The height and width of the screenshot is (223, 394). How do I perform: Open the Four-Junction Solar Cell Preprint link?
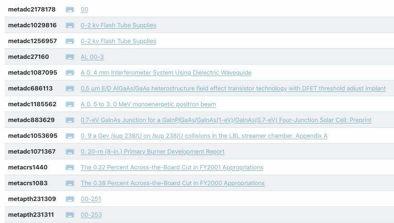point(226,120)
